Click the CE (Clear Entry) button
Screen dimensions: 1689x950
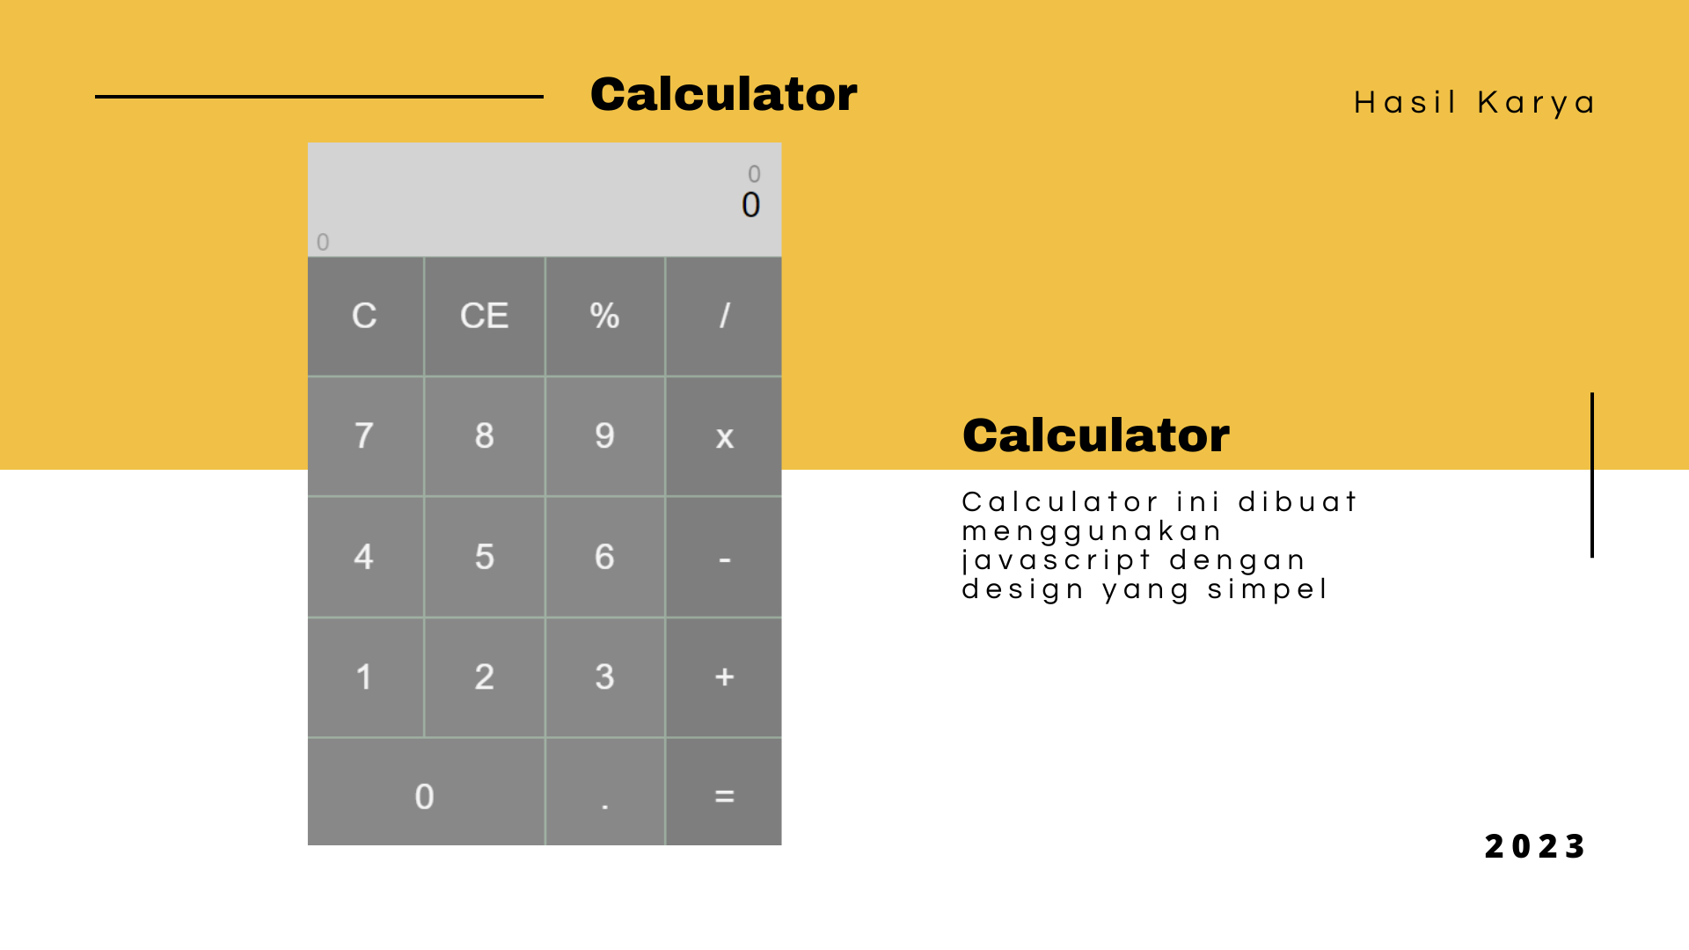pyautogui.click(x=486, y=316)
